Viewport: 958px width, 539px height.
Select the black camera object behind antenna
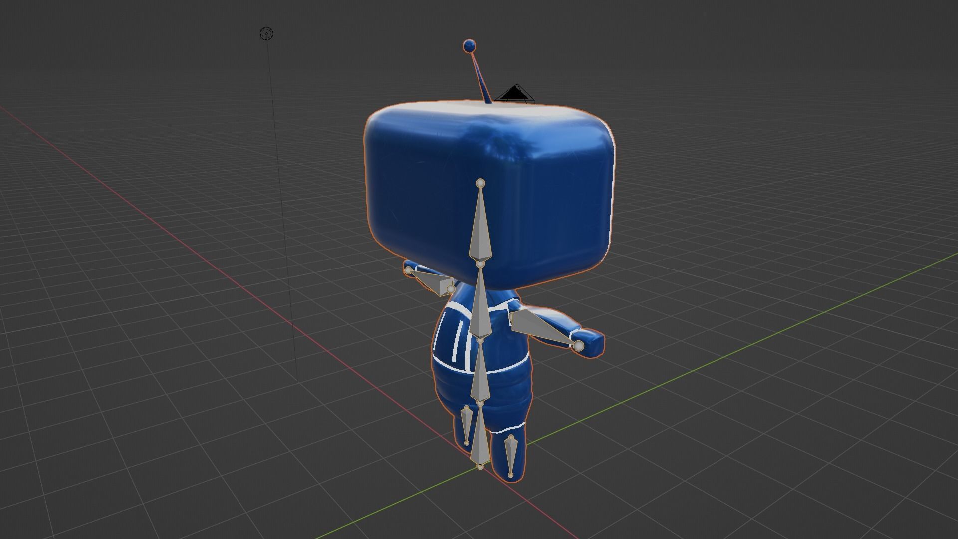click(515, 94)
